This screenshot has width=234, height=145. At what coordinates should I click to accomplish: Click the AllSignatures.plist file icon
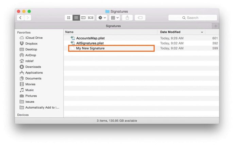tap(73, 43)
